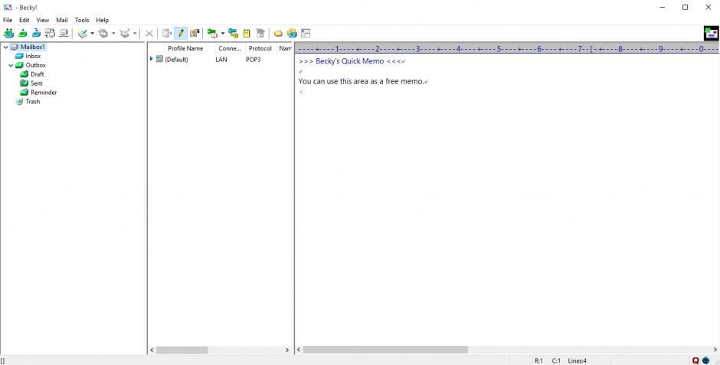Click the window layout toolbar icon
The width and height of the screenshot is (720, 365).
pyautogui.click(x=306, y=33)
